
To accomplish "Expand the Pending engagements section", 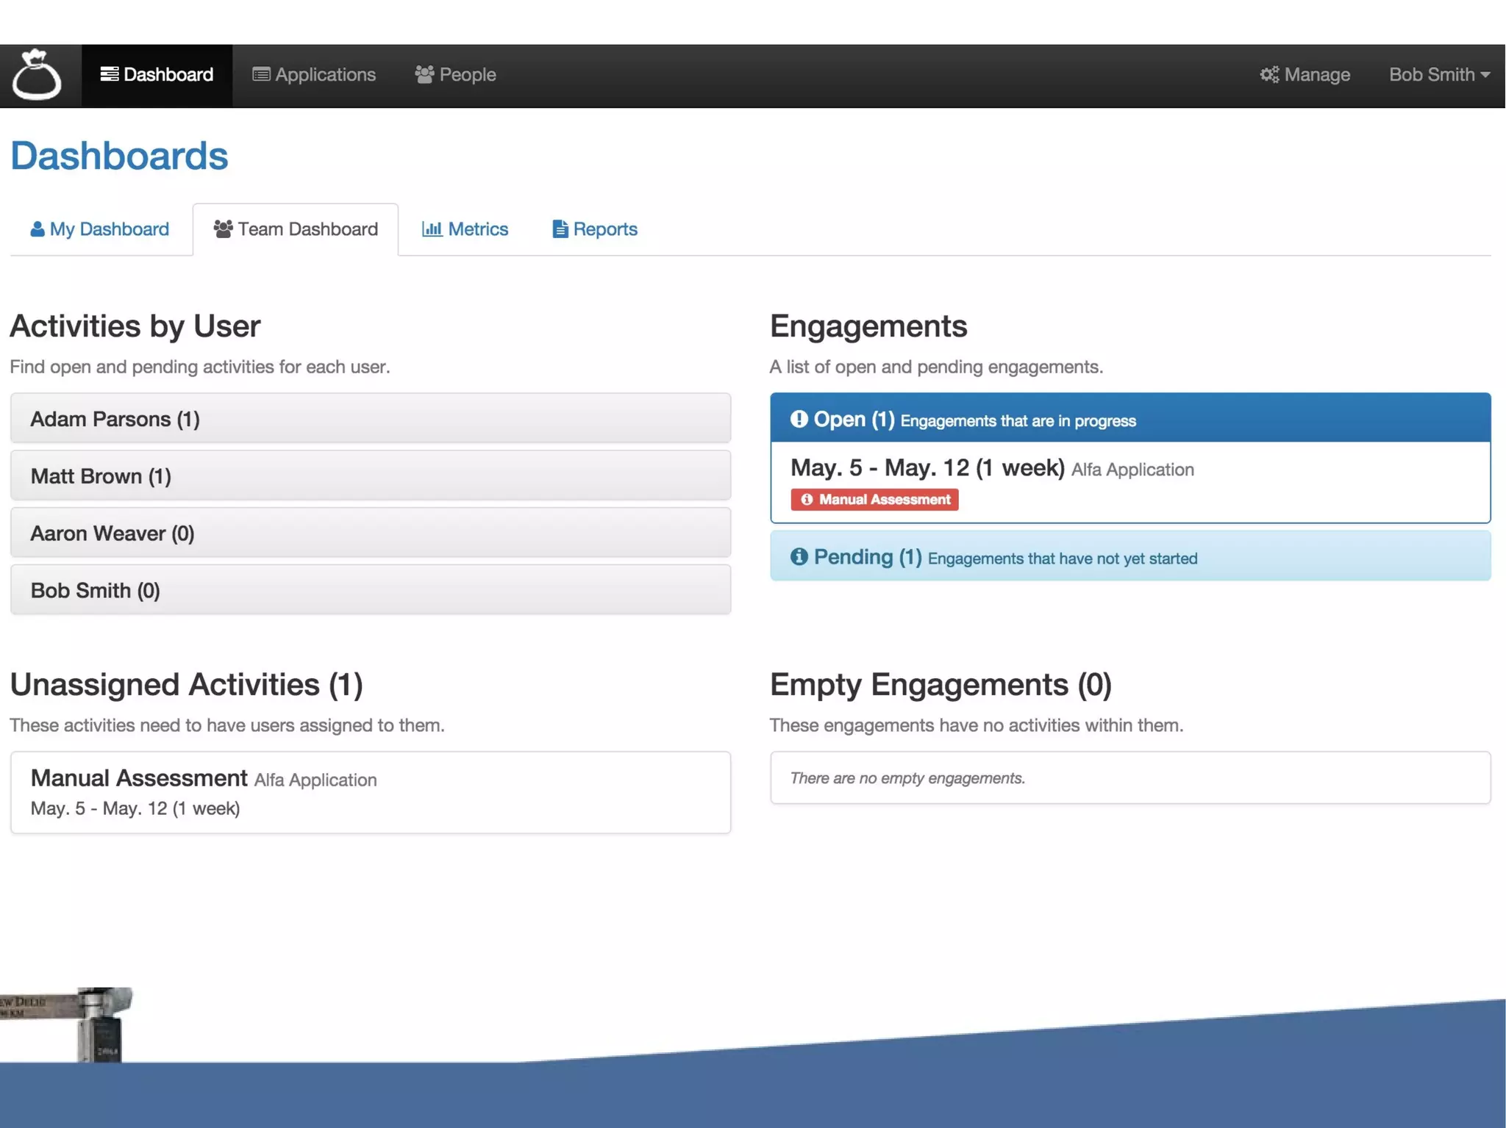I will 868,557.
